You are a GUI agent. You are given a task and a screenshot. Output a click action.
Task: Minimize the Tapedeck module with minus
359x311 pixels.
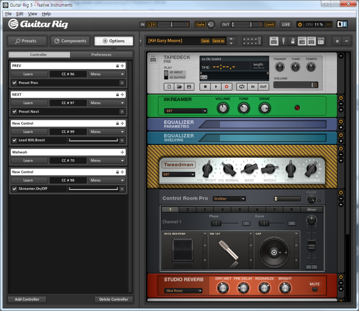341,56
